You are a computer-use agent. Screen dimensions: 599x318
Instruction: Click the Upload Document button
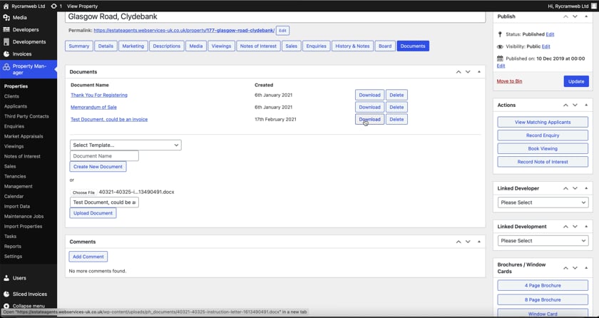(x=93, y=213)
